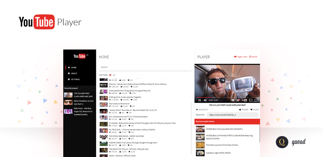Click the Share link URL field
This screenshot has width=323, height=157.
pyautogui.click(x=233, y=115)
